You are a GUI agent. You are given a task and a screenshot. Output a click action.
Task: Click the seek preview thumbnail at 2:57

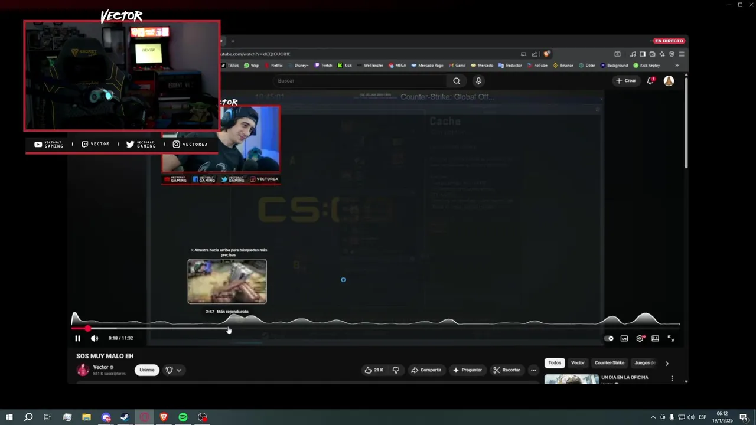[x=227, y=282]
